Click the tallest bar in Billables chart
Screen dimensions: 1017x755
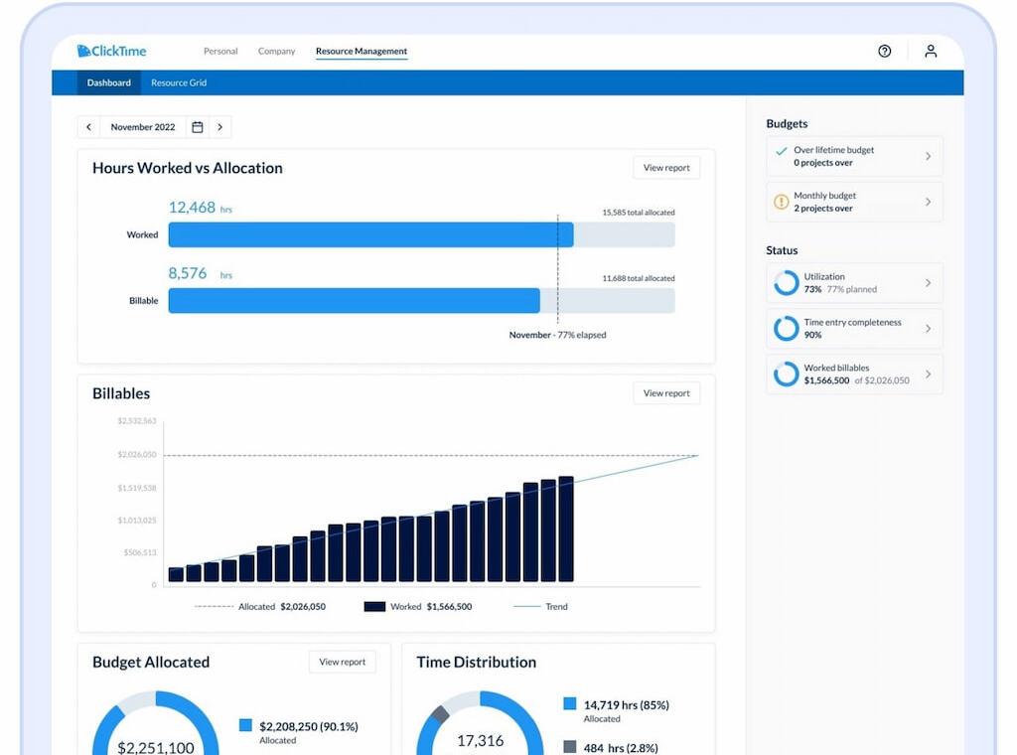tap(566, 528)
